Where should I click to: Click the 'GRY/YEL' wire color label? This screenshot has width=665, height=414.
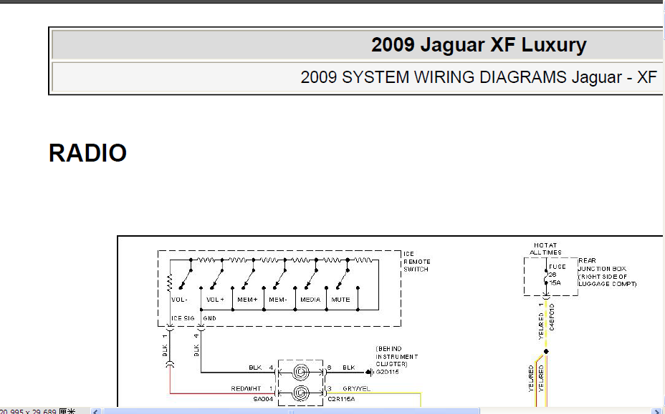356,388
